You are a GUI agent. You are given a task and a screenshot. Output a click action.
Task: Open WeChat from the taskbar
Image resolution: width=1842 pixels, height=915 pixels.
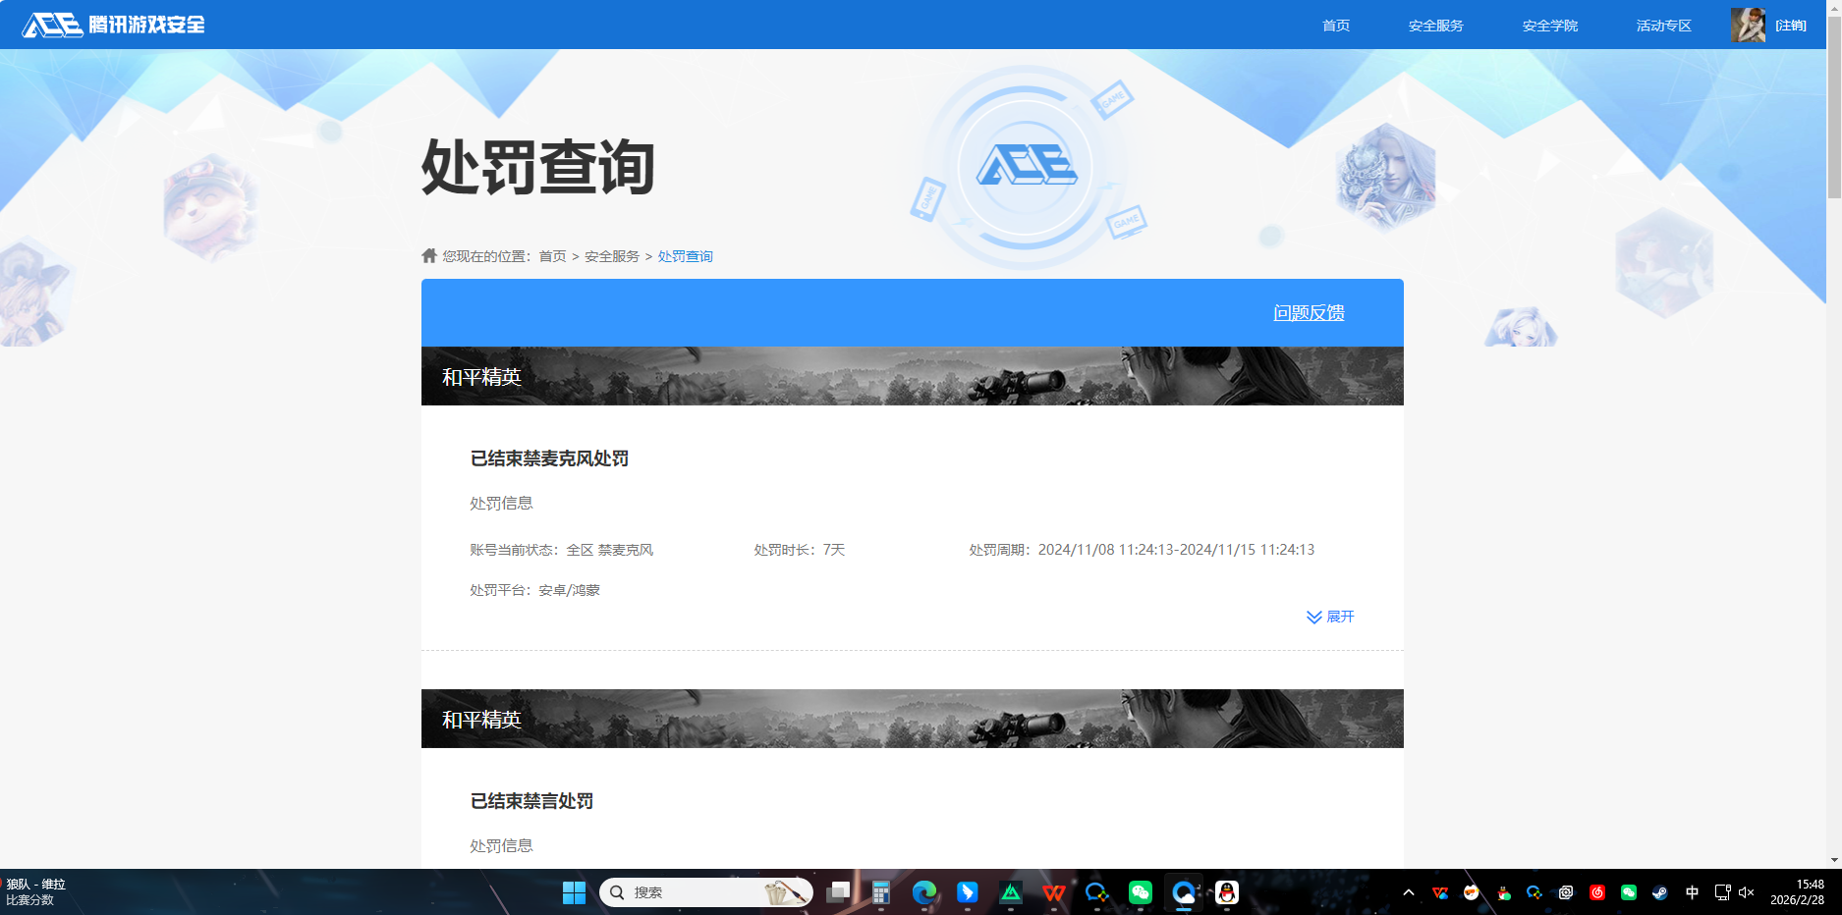coord(1140,892)
